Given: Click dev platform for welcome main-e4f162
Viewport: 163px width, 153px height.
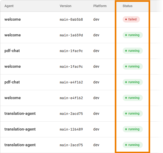Looking at the screenshot, I should 96,98.
